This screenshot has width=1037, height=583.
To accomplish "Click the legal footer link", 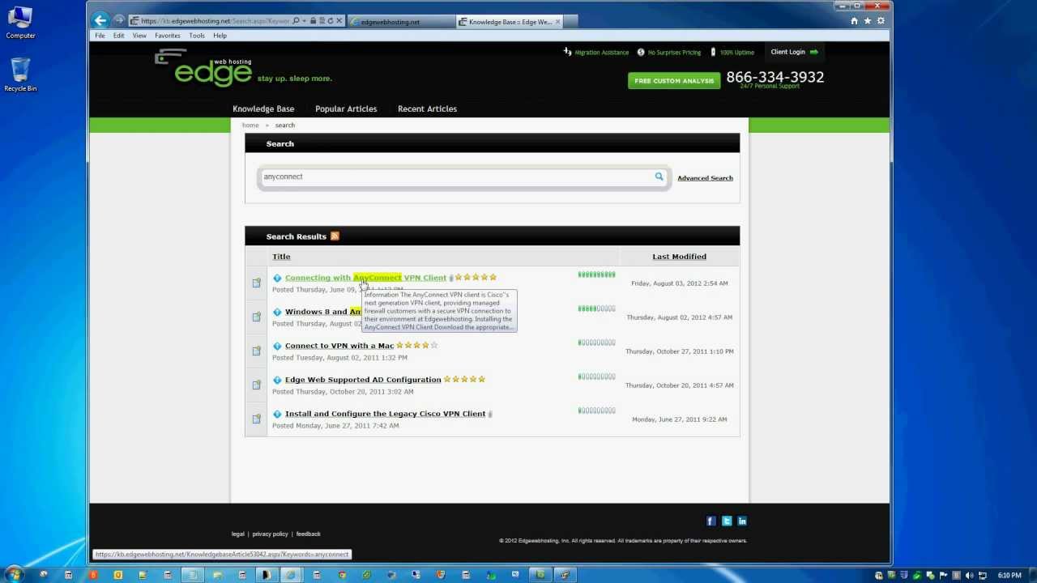I will pos(237,534).
